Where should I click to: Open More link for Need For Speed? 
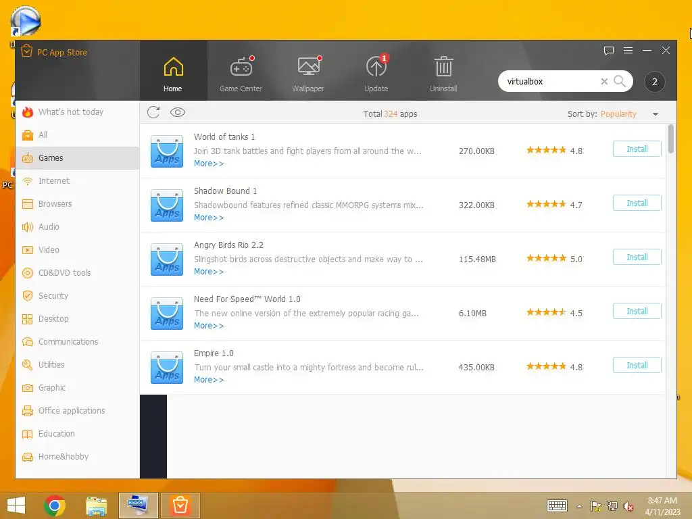209,326
